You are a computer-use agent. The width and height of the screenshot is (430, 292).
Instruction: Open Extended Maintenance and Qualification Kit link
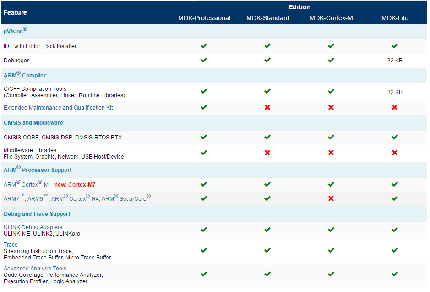click(58, 108)
